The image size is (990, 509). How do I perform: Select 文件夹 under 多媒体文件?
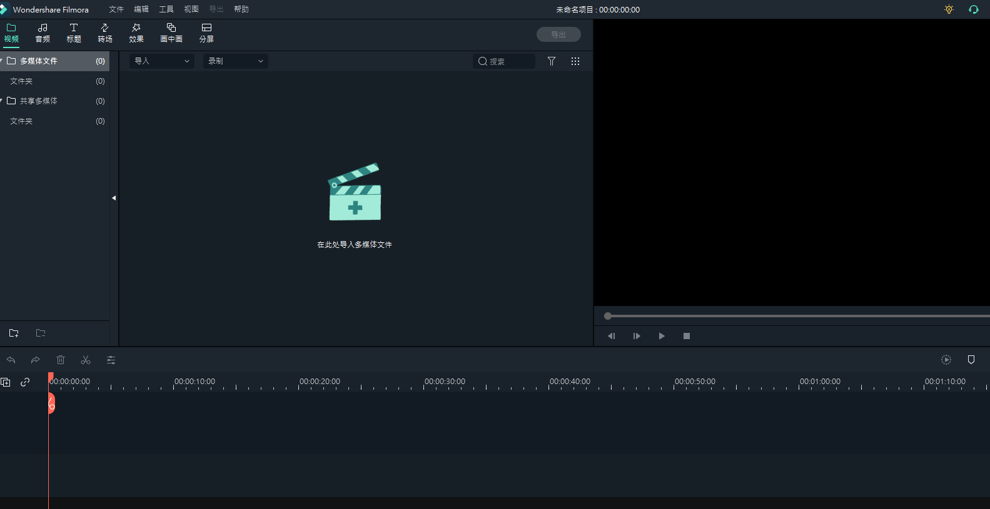pyautogui.click(x=54, y=81)
